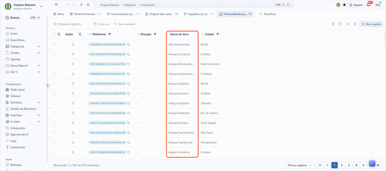
Task: Open the Itens tab
Action: [59, 14]
